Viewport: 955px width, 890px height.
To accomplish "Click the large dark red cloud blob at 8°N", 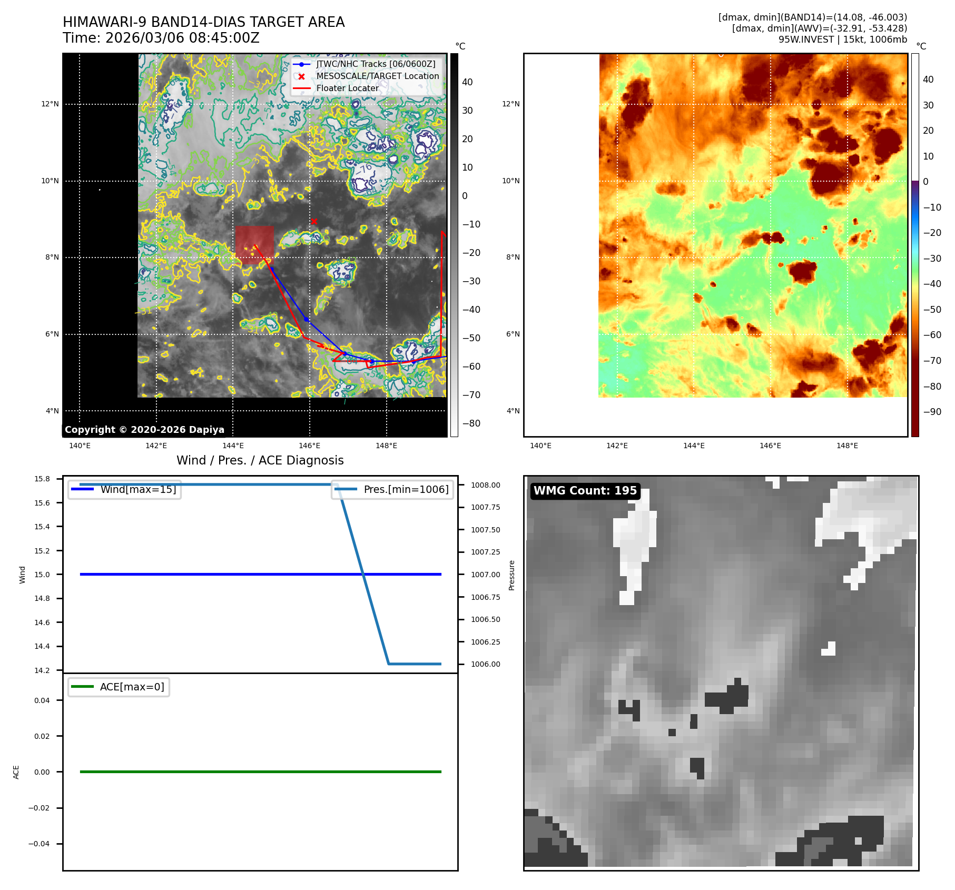I will click(802, 272).
